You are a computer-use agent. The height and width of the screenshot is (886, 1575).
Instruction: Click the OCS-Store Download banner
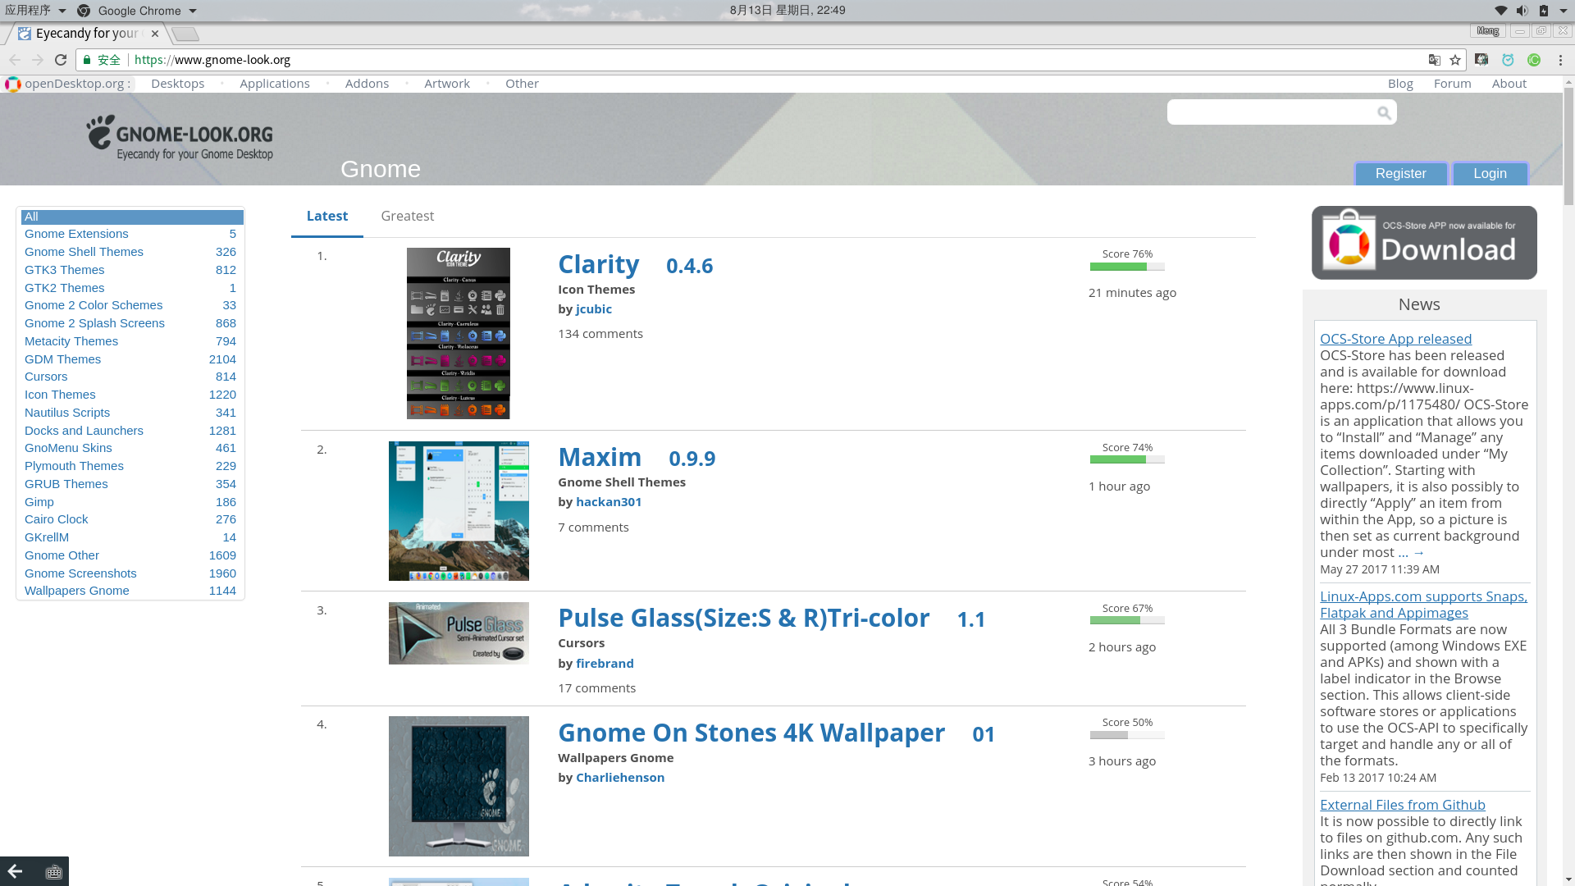coord(1424,243)
